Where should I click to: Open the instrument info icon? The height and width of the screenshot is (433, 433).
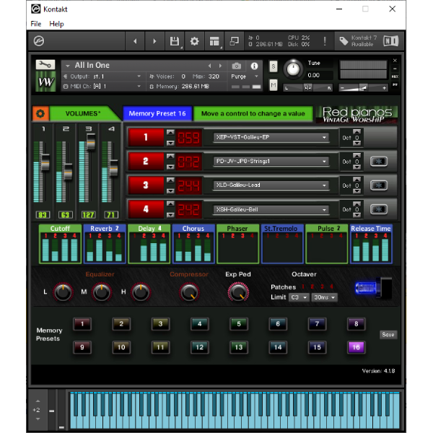pyautogui.click(x=254, y=66)
